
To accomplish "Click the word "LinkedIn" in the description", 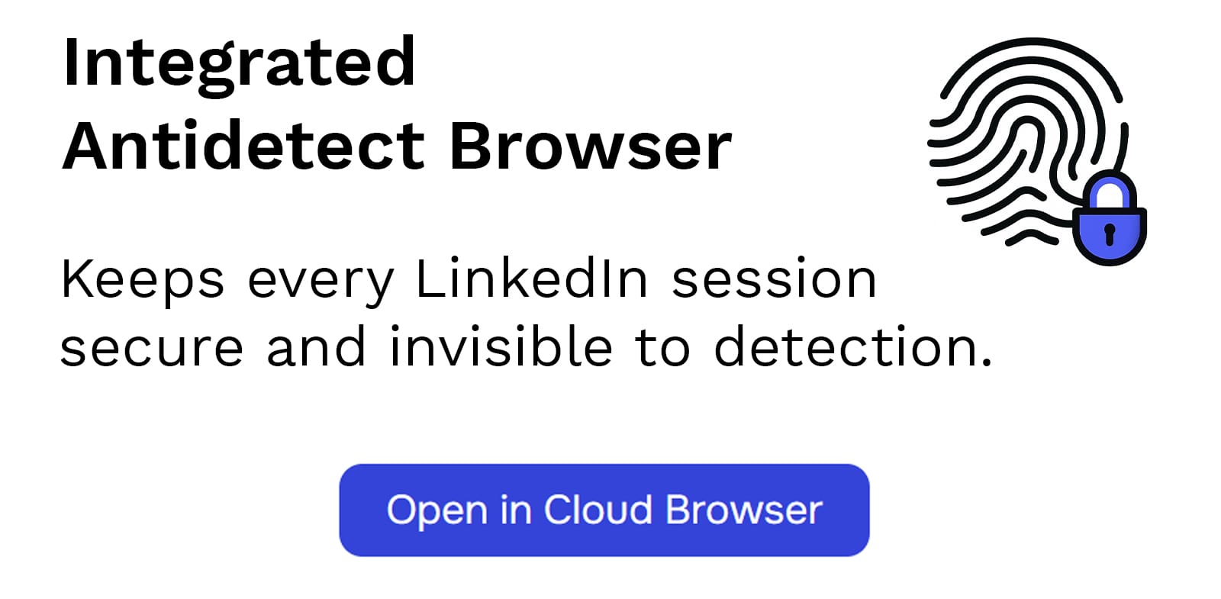I will (531, 278).
